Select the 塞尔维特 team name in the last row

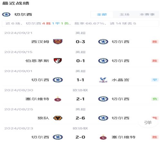[123, 137]
